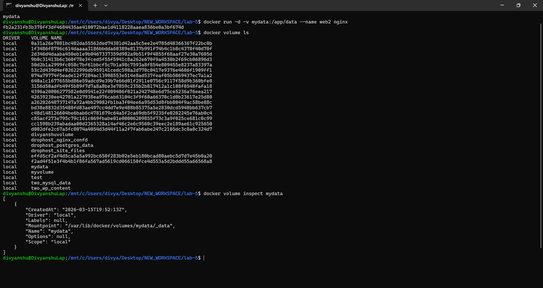
Task: Click the 'myvolume' entry in the volume list
Action: (42, 172)
